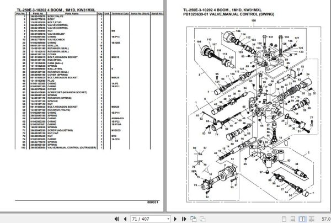The height and width of the screenshot is (223, 331).
Task: Click callout 97 near the lower valve body
Action: tap(261, 172)
